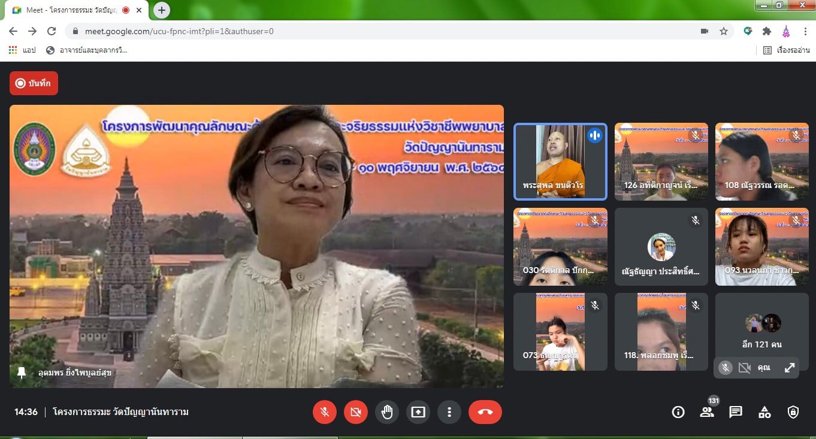Open the in-call chat panel
This screenshot has width=816, height=439.
(x=736, y=412)
